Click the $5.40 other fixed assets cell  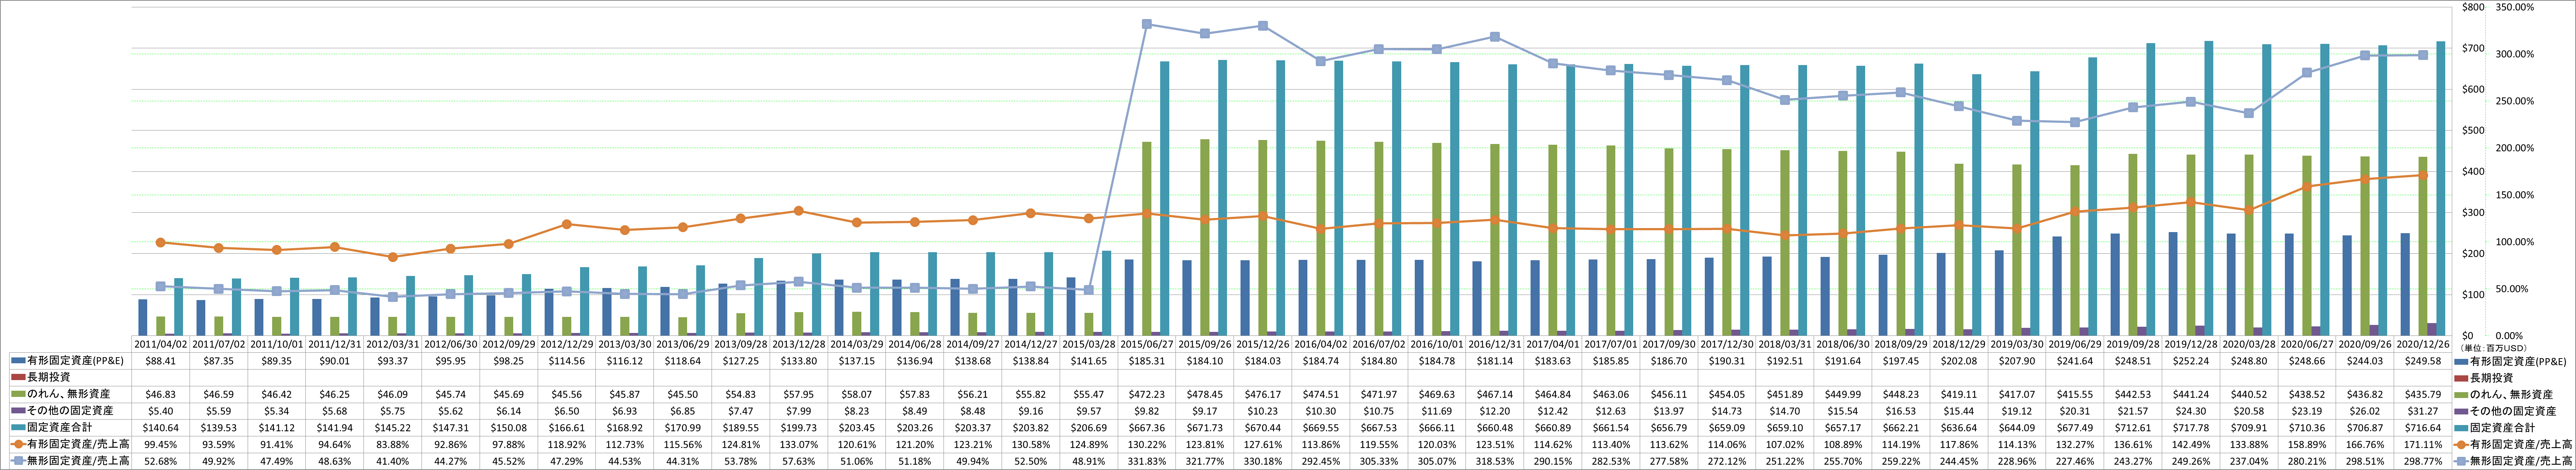[x=161, y=411]
